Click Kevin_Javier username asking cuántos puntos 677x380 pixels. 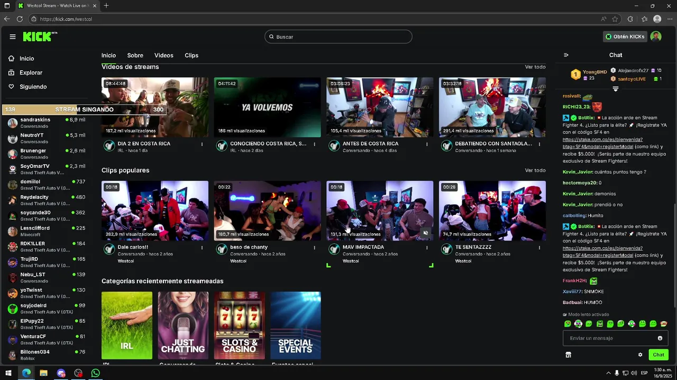click(577, 172)
